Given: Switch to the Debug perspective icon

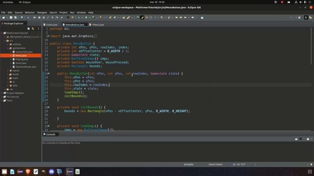Looking at the screenshot, I should pos(311,18).
